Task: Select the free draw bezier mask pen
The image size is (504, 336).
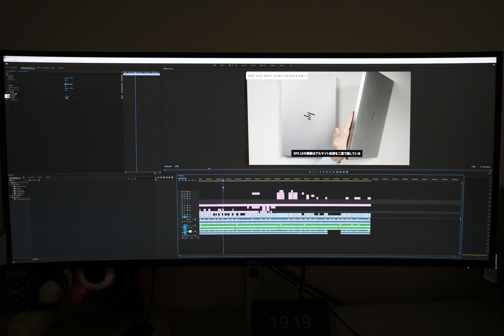Action: tap(16, 94)
